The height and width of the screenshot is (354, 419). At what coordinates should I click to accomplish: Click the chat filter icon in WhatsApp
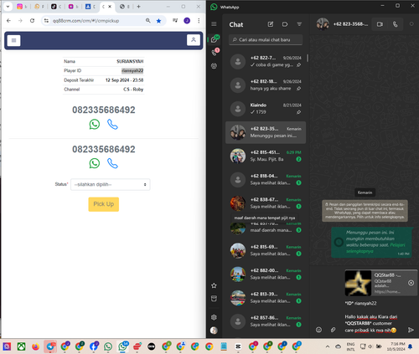tap(299, 24)
